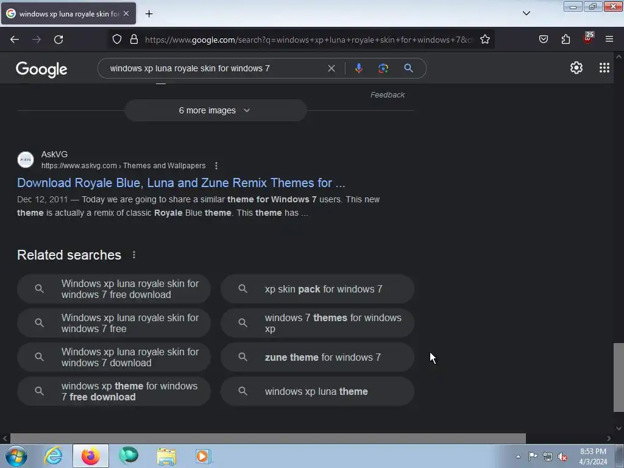Viewport: 624px width, 468px height.
Task: Click the Feedback link
Action: [387, 94]
